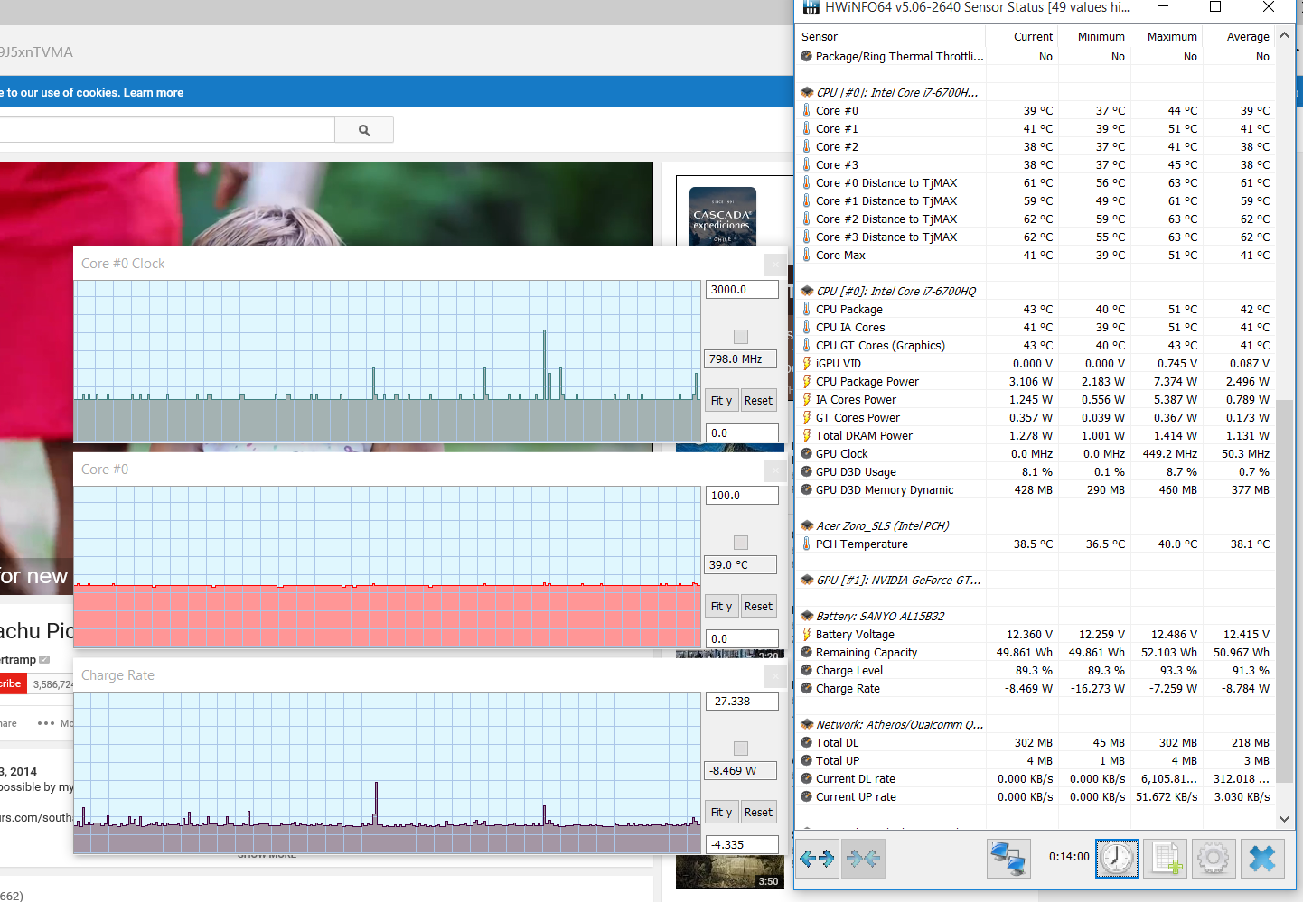The width and height of the screenshot is (1303, 902).
Task: Open HWiNFO sensor settings gear
Action: (x=1214, y=858)
